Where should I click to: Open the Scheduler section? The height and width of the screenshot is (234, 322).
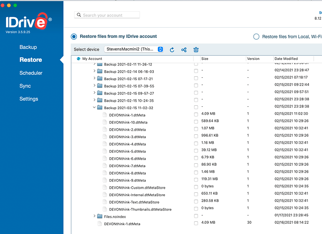31,73
